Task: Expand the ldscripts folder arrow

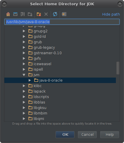Action: [24, 97]
